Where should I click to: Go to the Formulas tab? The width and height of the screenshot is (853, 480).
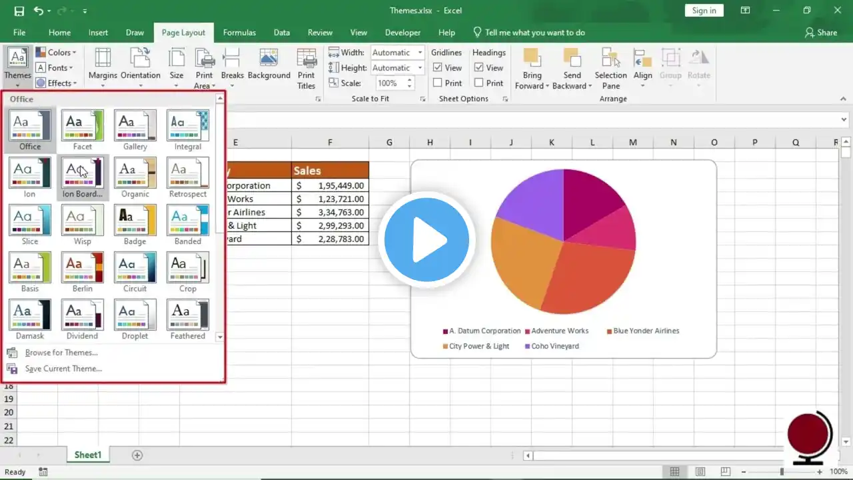[239, 33]
